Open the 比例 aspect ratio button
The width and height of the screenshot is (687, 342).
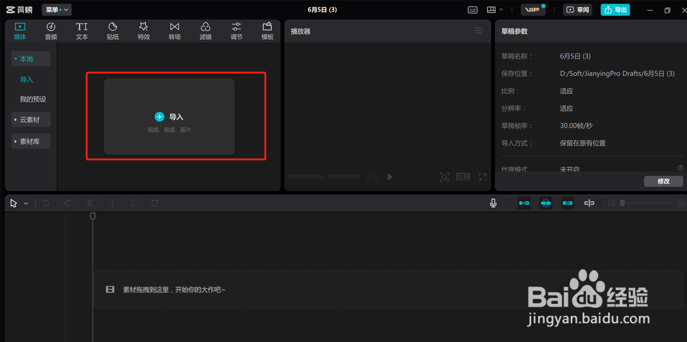pos(463,177)
